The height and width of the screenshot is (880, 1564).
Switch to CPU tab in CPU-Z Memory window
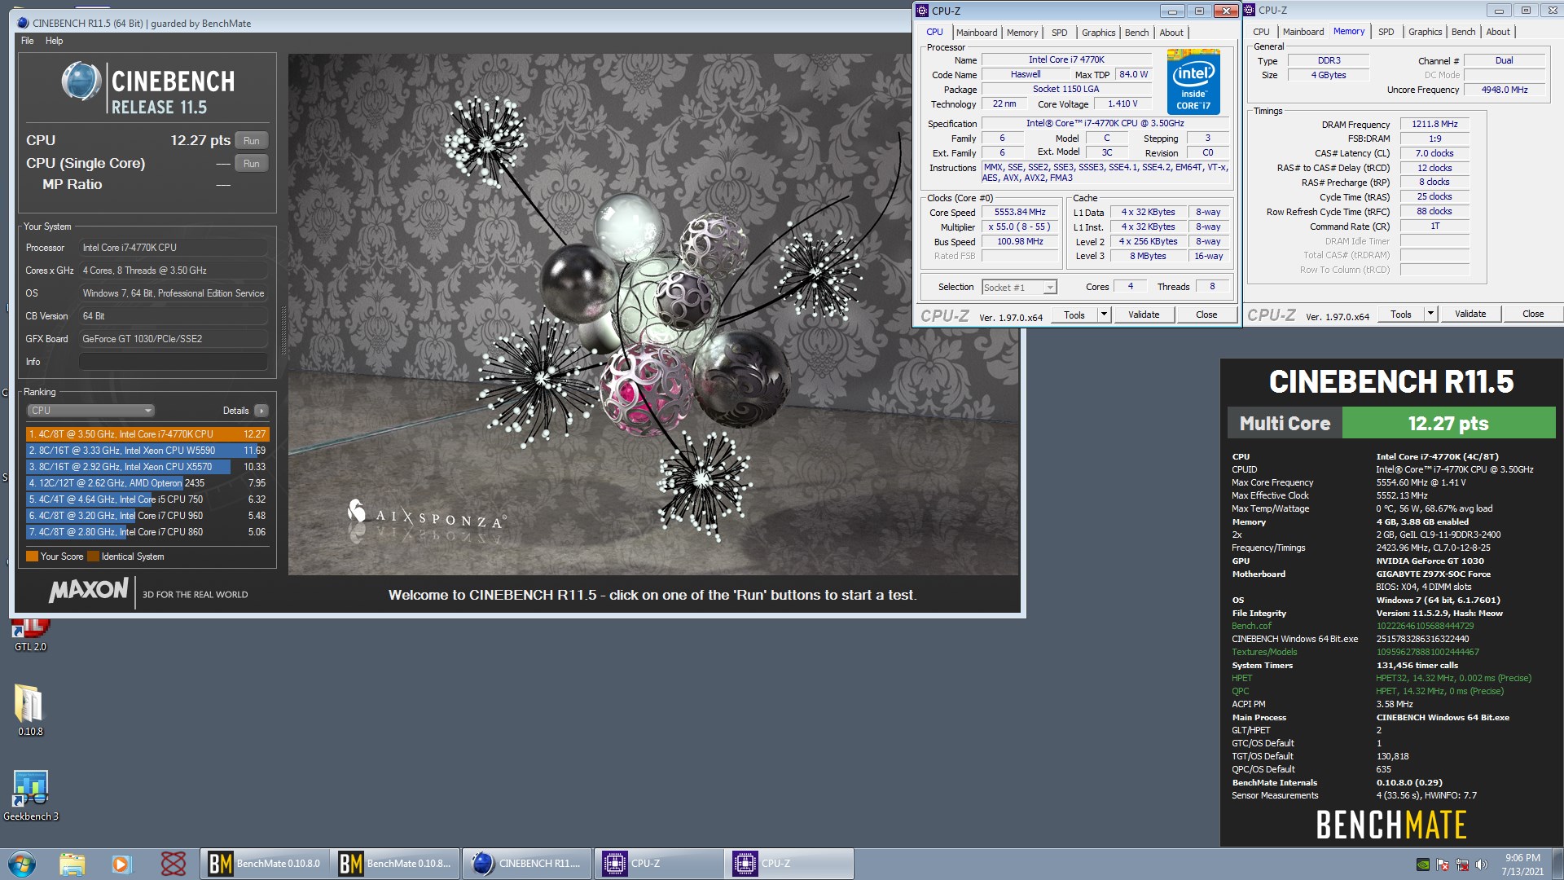coord(1261,32)
